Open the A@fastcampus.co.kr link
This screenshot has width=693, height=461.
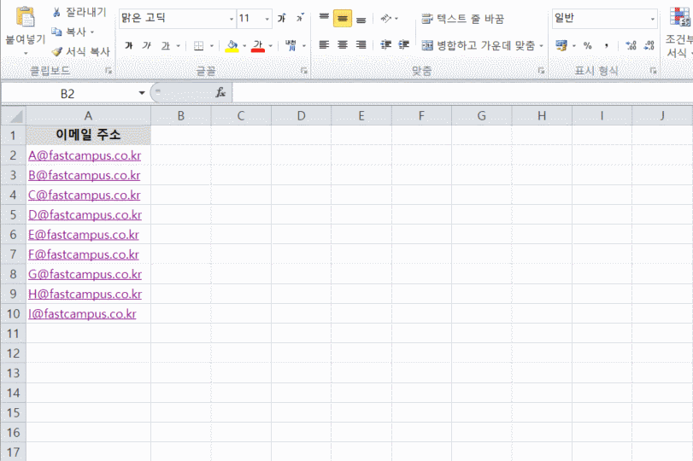pyautogui.click(x=85, y=155)
